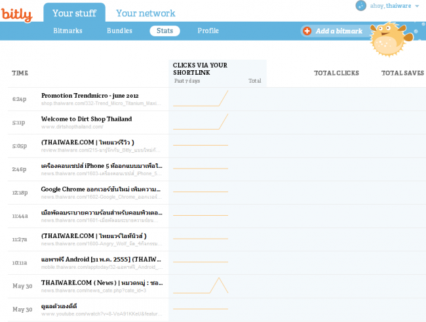The image size is (426, 322).
Task: Click the 2:46p timestamp
Action: [19, 169]
